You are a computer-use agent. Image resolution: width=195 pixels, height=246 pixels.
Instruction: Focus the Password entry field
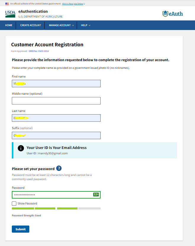[52, 195]
